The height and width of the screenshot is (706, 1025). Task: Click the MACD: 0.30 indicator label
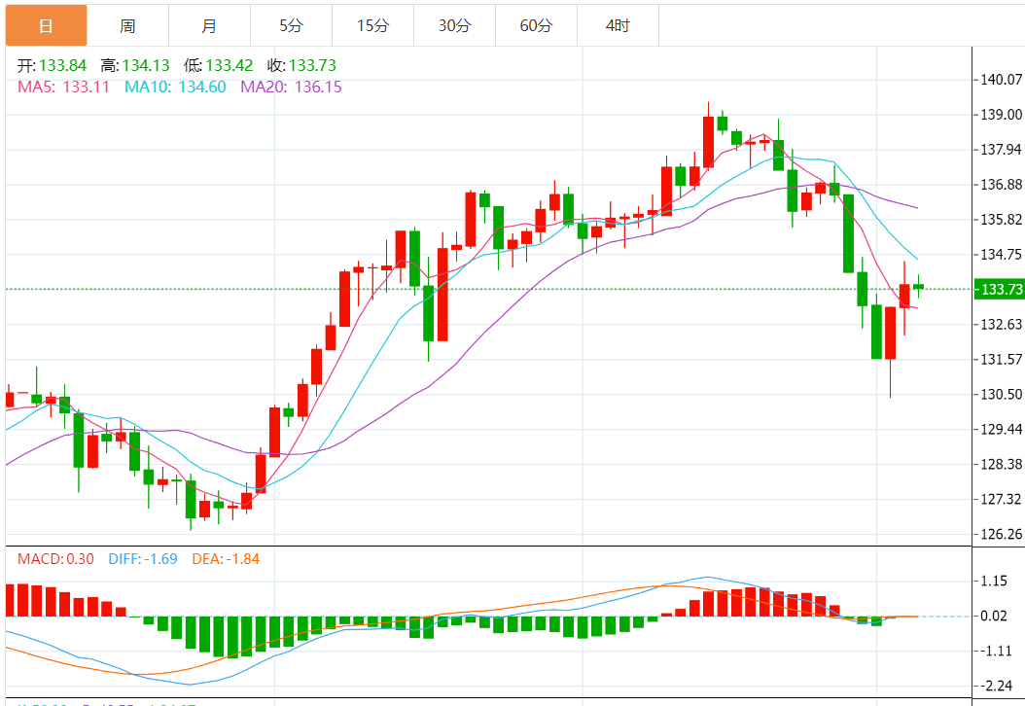pos(55,559)
